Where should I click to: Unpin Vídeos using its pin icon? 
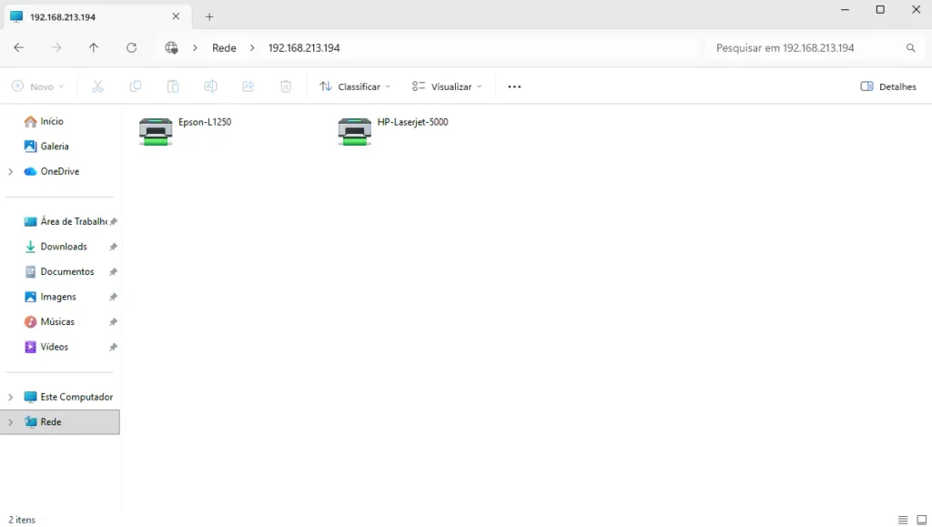pos(113,347)
